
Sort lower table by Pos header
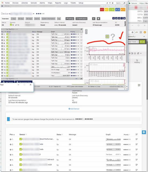[x=12, y=134]
